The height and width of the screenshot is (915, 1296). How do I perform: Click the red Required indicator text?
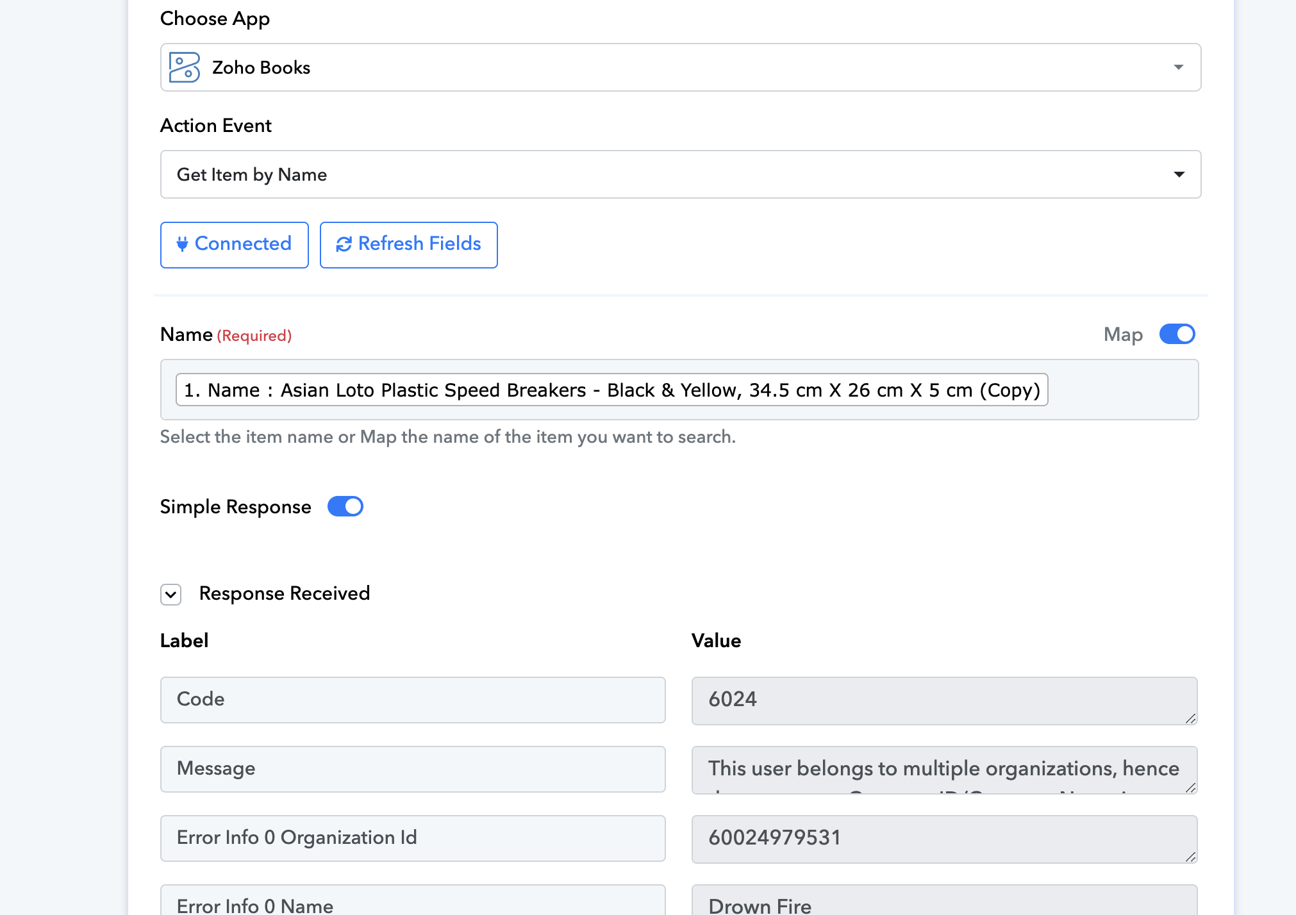(x=254, y=336)
